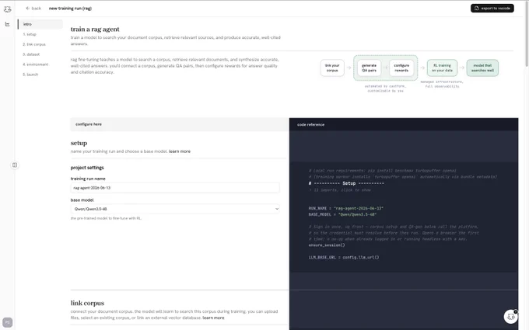Open the base model dropdown

point(175,209)
